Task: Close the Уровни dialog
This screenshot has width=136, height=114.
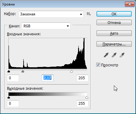Action: (130, 4)
